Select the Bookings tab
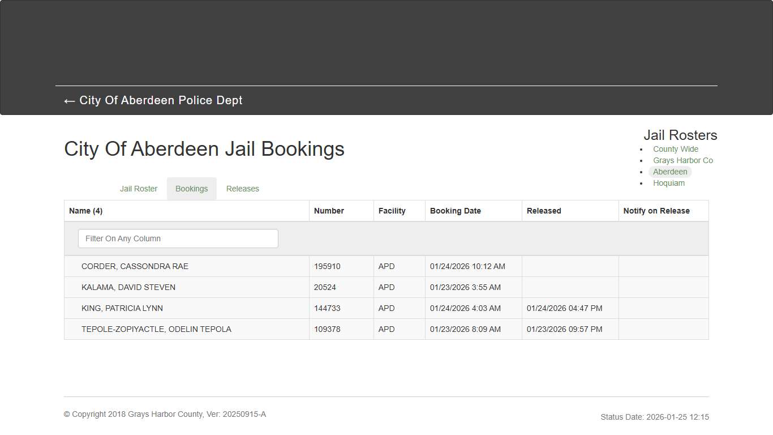The height and width of the screenshot is (435, 773). [x=191, y=189]
